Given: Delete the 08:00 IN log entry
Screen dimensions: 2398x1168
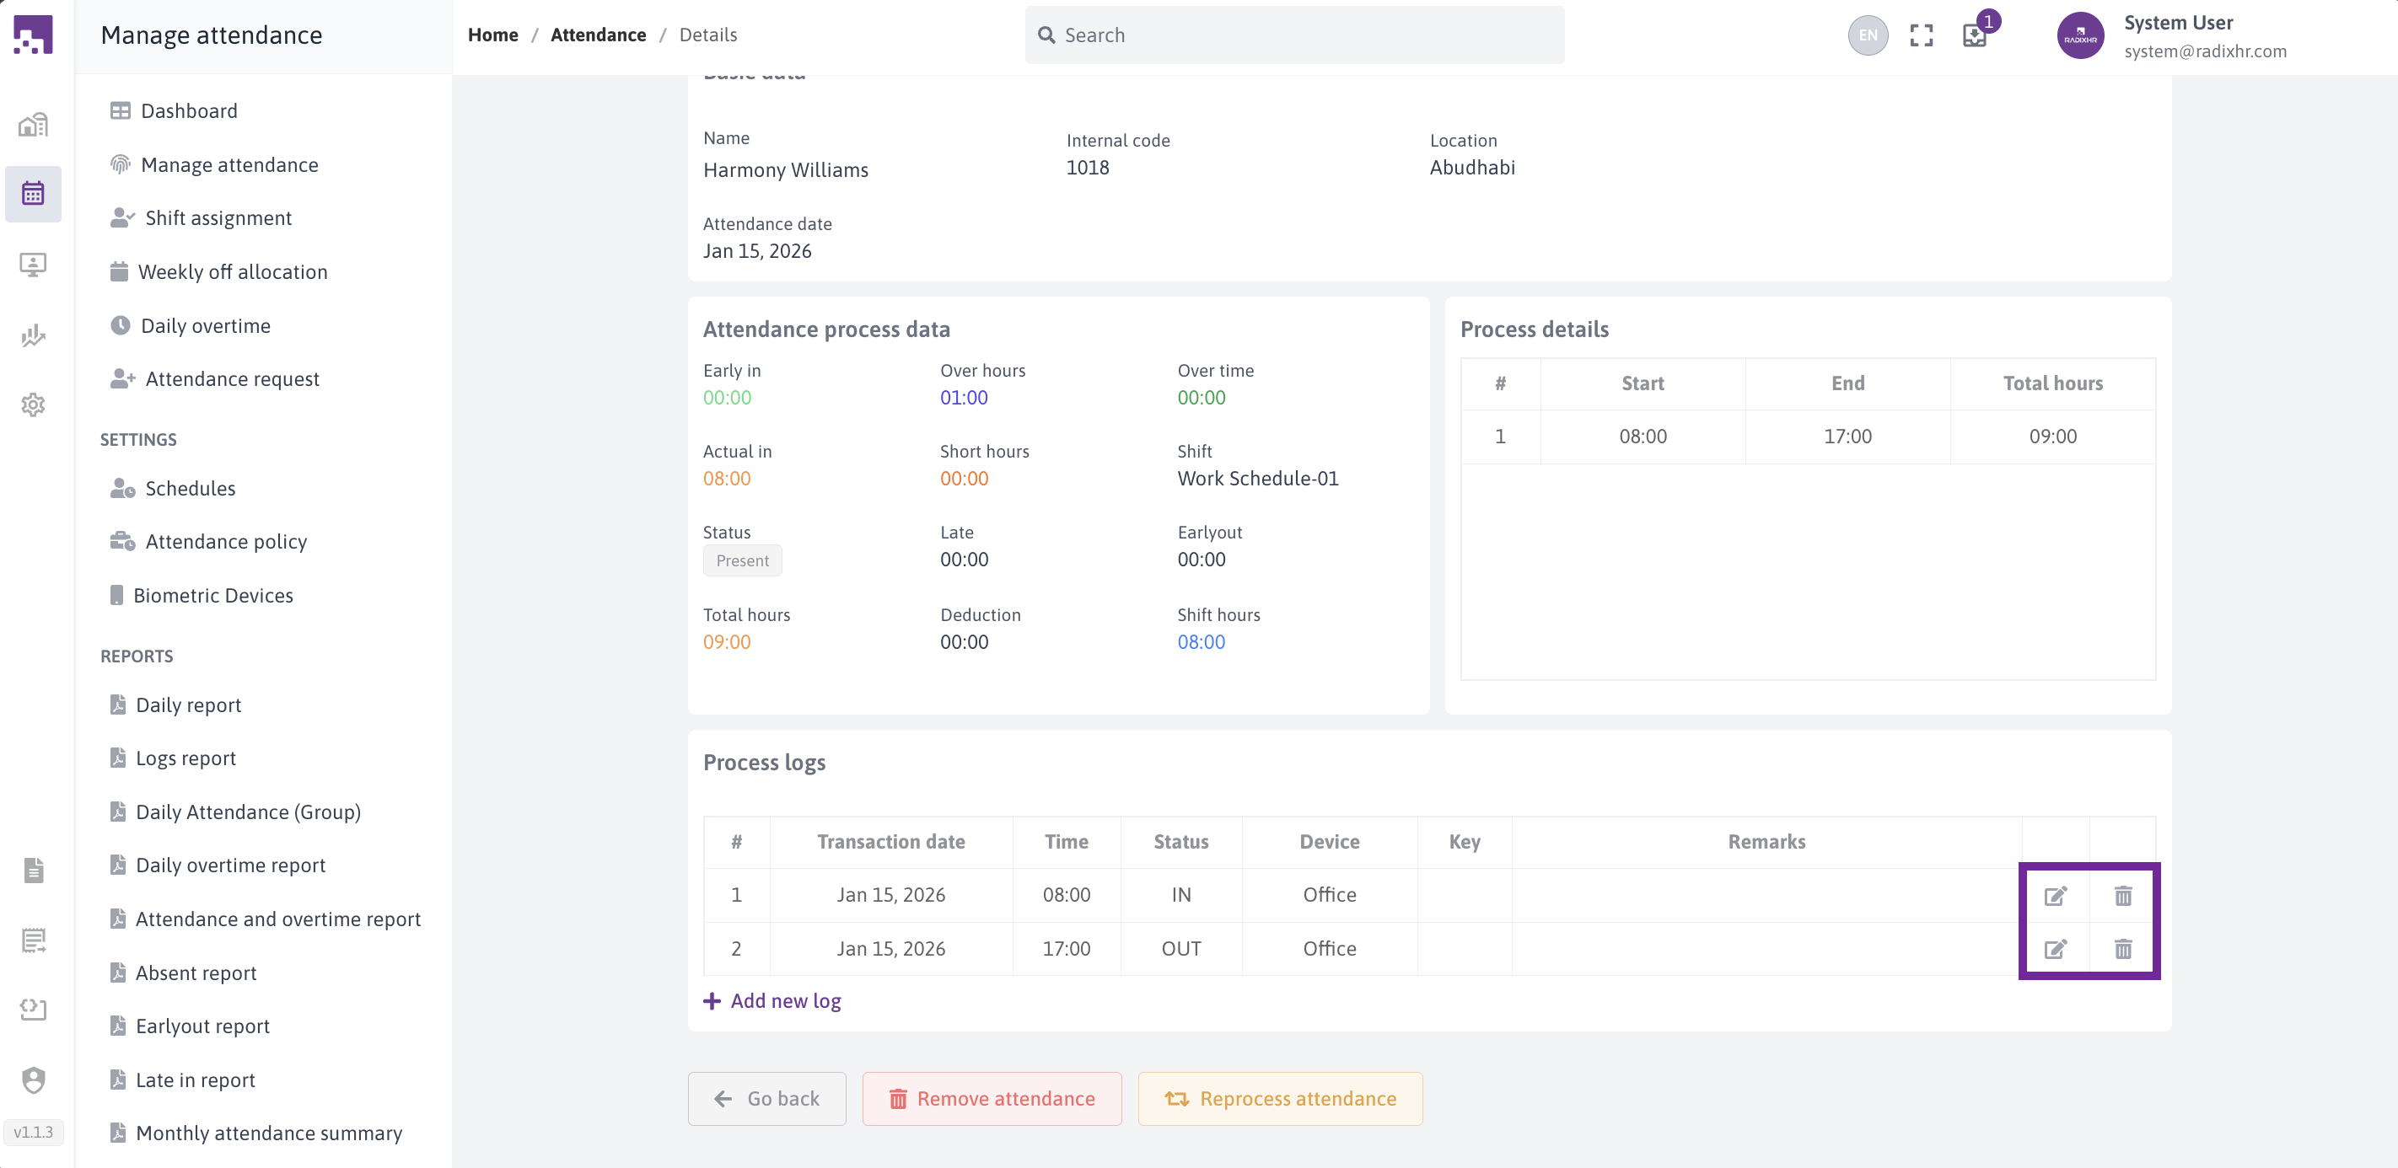Looking at the screenshot, I should tap(2122, 895).
